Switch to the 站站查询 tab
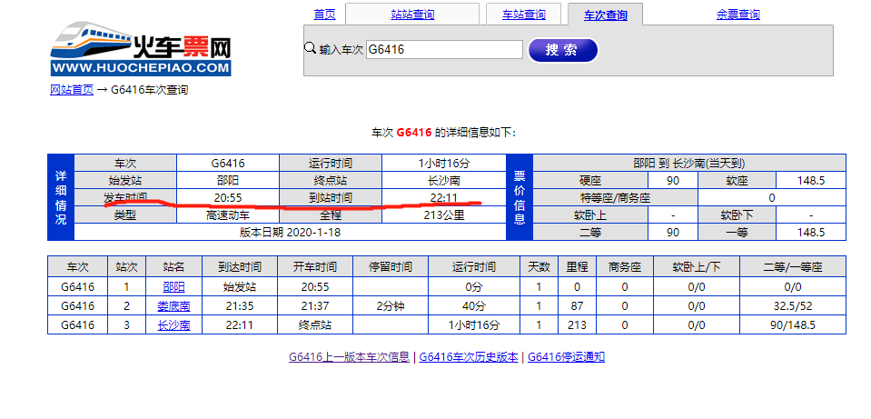This screenshot has width=871, height=419. tap(412, 15)
